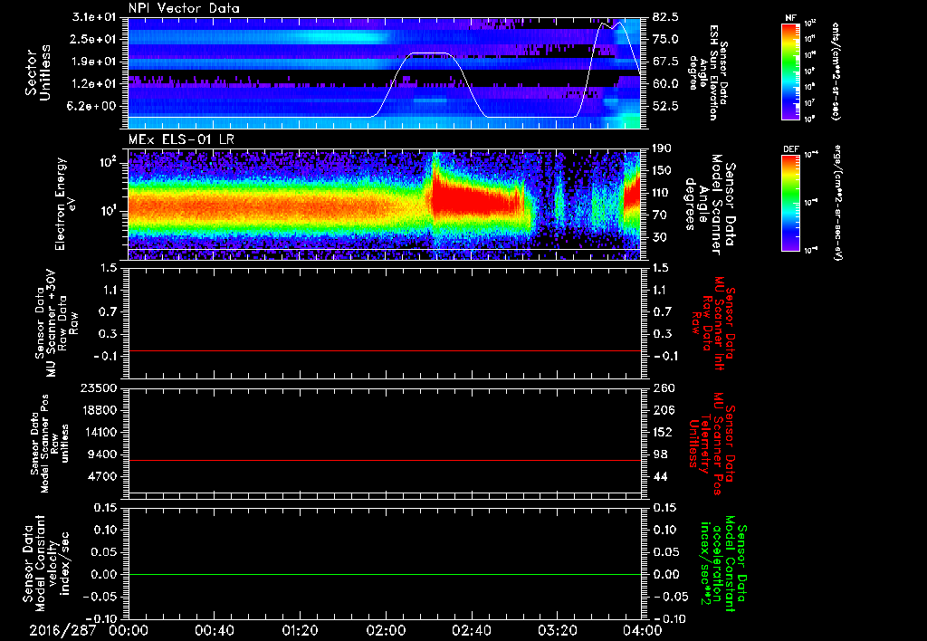Click the 14100 scanner position tick label
Viewport: 927px width, 641px height.
tap(98, 432)
